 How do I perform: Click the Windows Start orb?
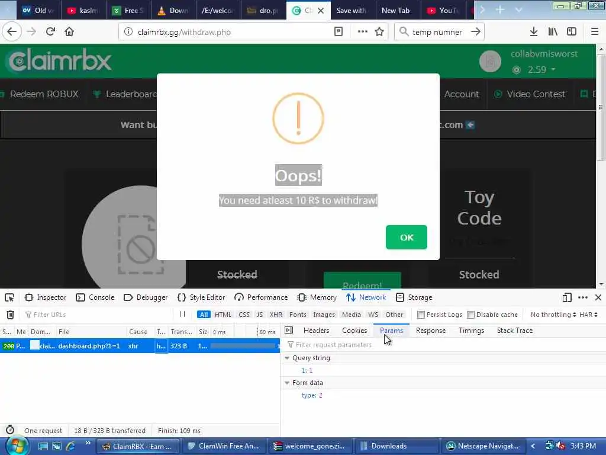coord(16,446)
